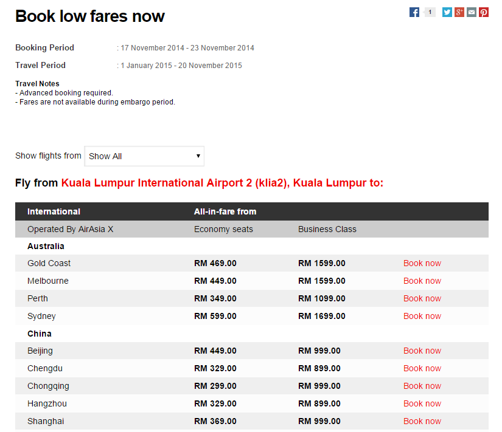Image resolution: width=502 pixels, height=432 pixels.
Task: Click Sydney business class fare RM 1699.00
Action: click(x=321, y=316)
